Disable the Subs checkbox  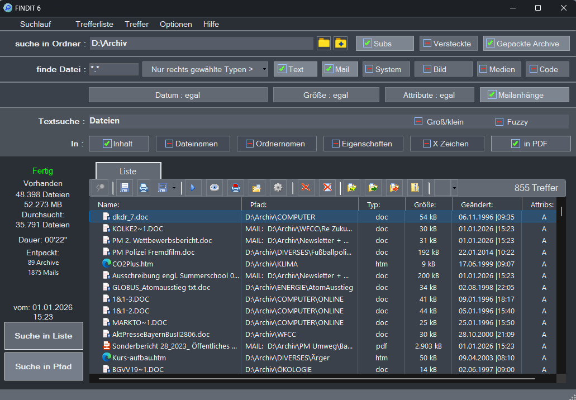pyautogui.click(x=368, y=44)
